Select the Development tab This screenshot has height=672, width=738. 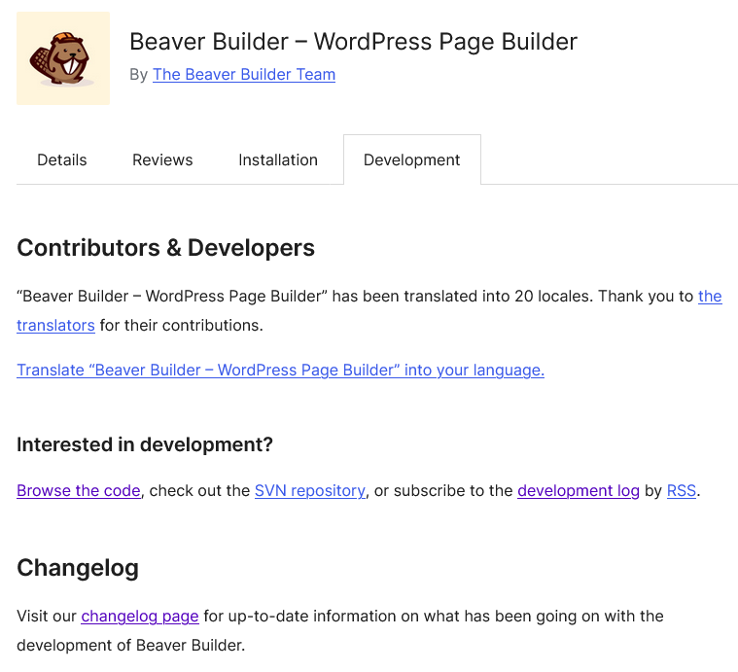[x=412, y=160]
